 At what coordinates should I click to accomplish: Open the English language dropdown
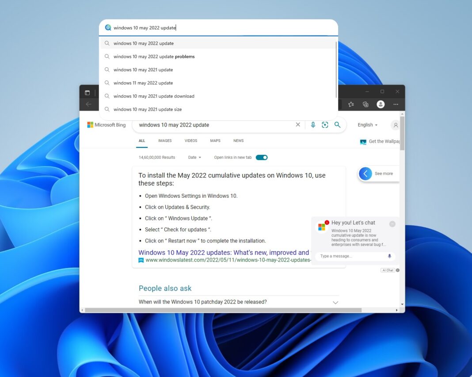pyautogui.click(x=367, y=125)
